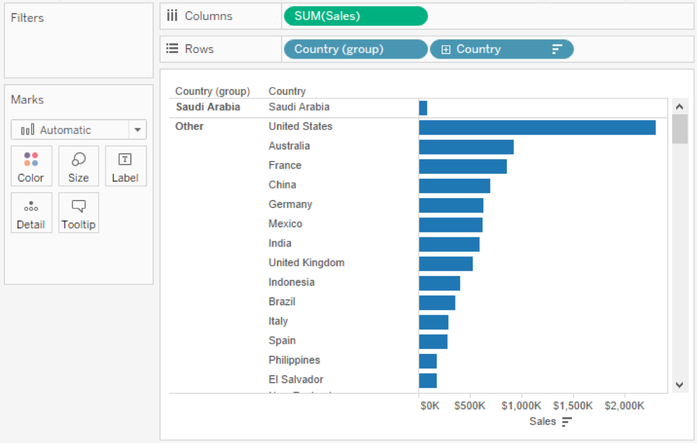Viewport: 697px width, 443px height.
Task: Open the Size marks card
Action: click(78, 166)
